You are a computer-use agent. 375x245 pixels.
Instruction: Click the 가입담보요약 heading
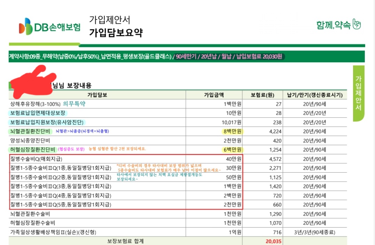coord(116,33)
